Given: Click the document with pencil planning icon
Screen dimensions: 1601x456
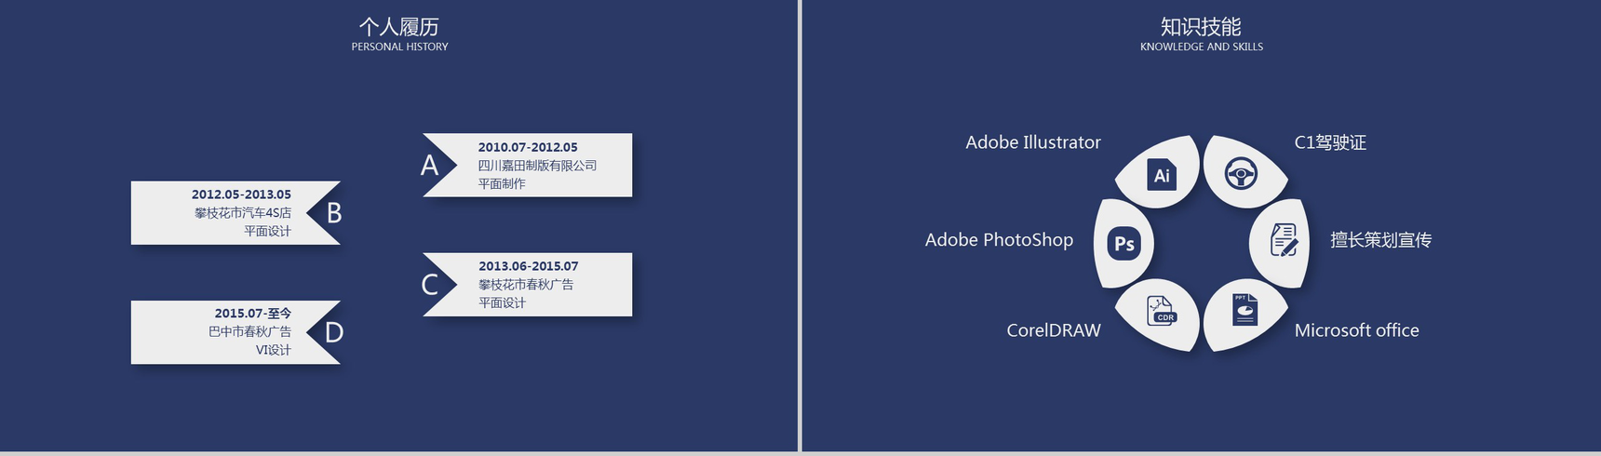Looking at the screenshot, I should (x=1285, y=240).
